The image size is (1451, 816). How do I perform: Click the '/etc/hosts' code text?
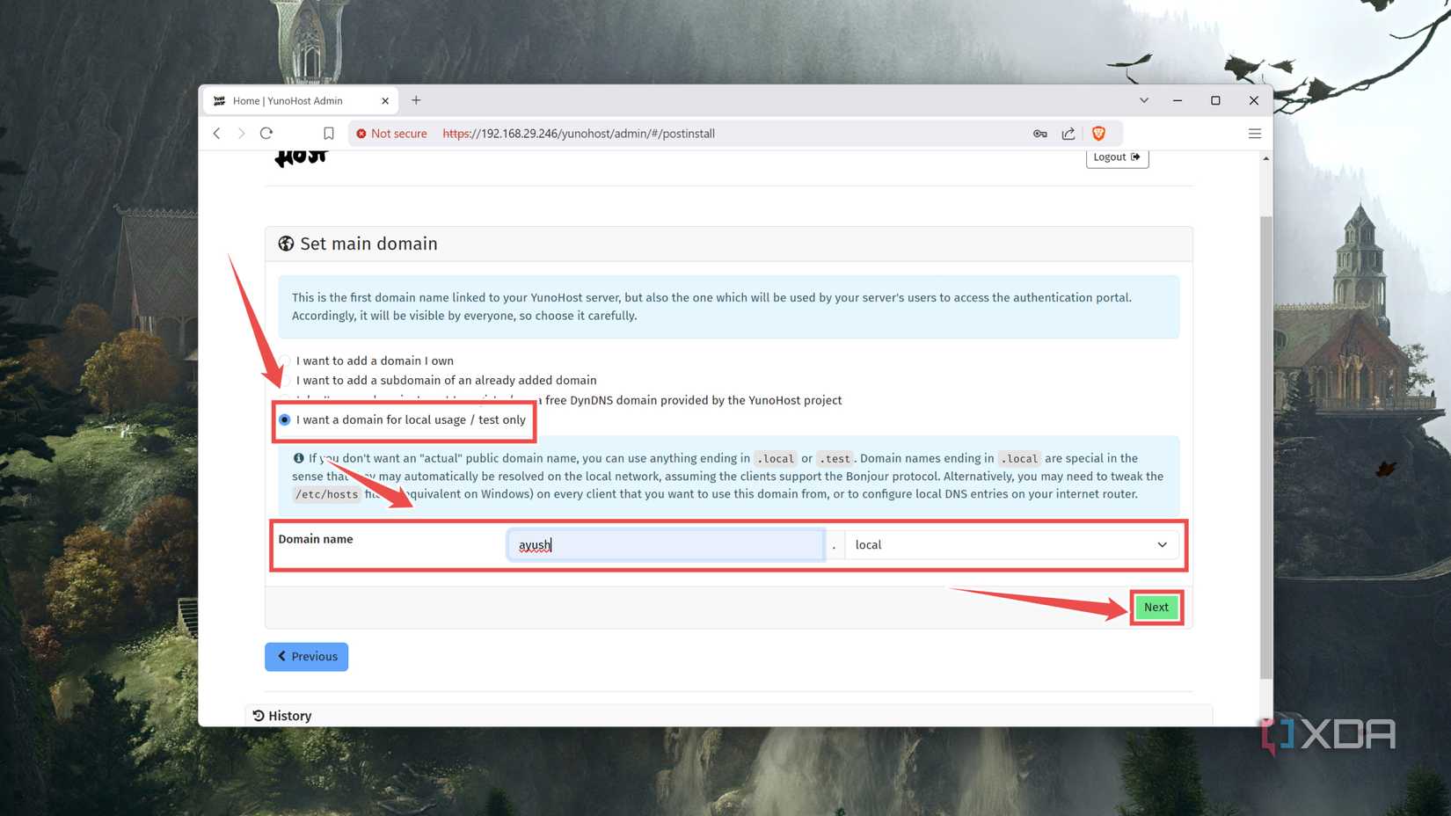click(327, 495)
